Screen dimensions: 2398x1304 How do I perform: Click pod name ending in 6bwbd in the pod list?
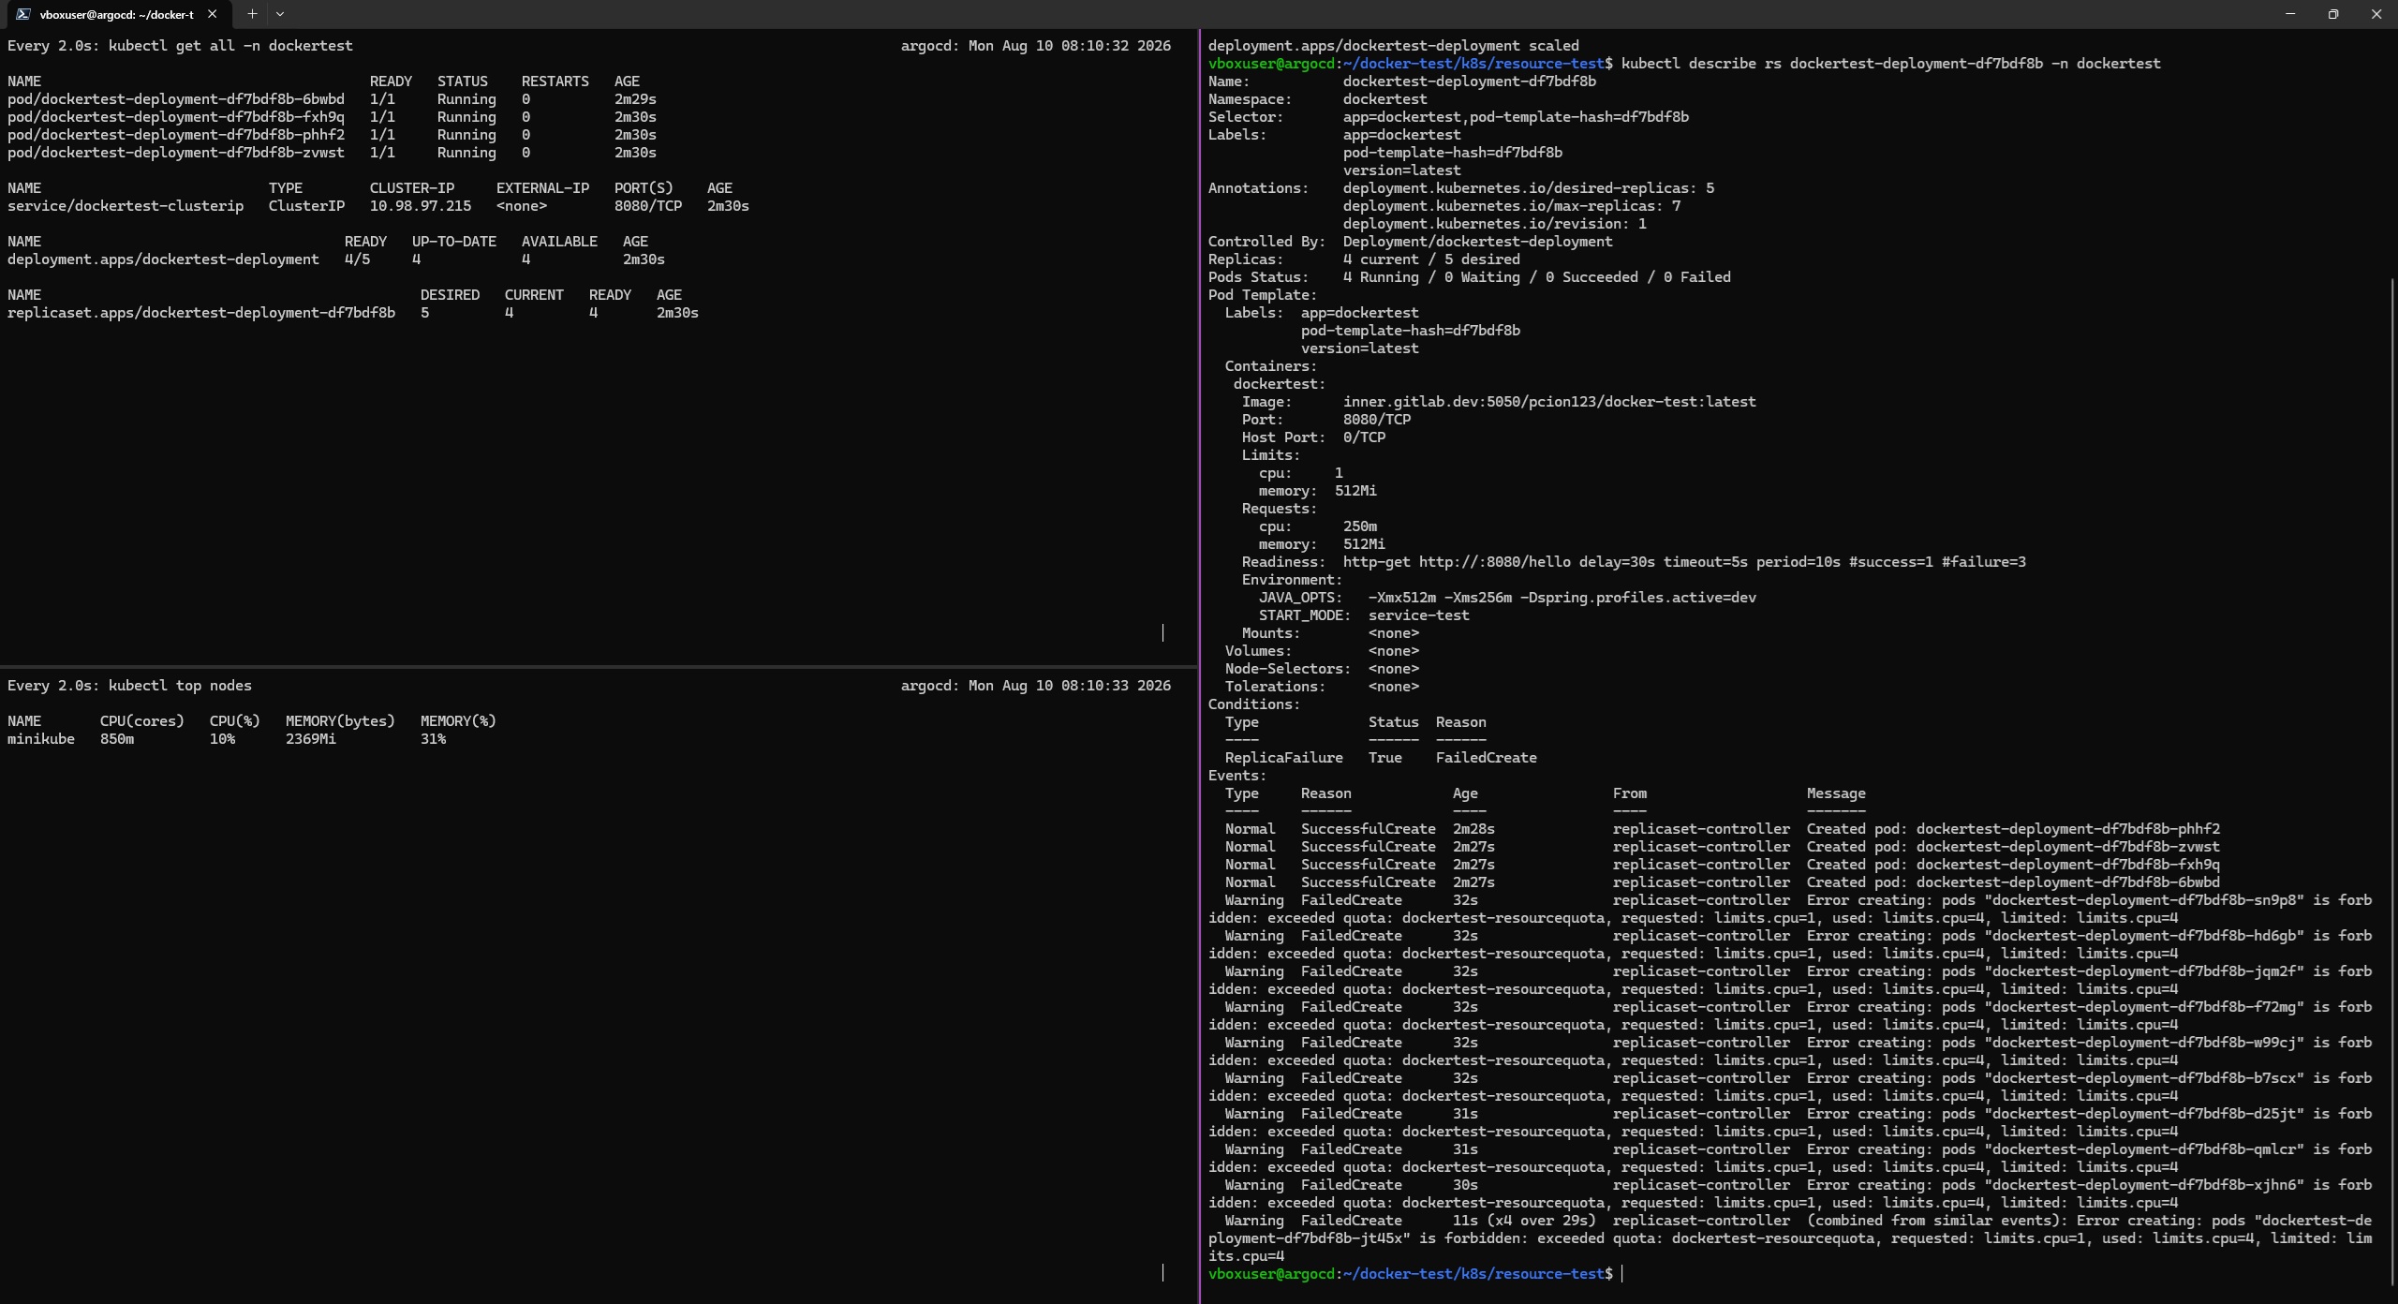(176, 99)
